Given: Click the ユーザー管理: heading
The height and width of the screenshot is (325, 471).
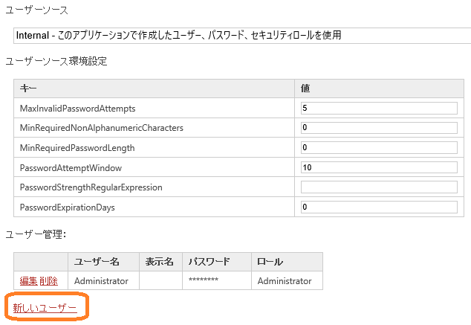Looking at the screenshot, I should (x=36, y=234).
